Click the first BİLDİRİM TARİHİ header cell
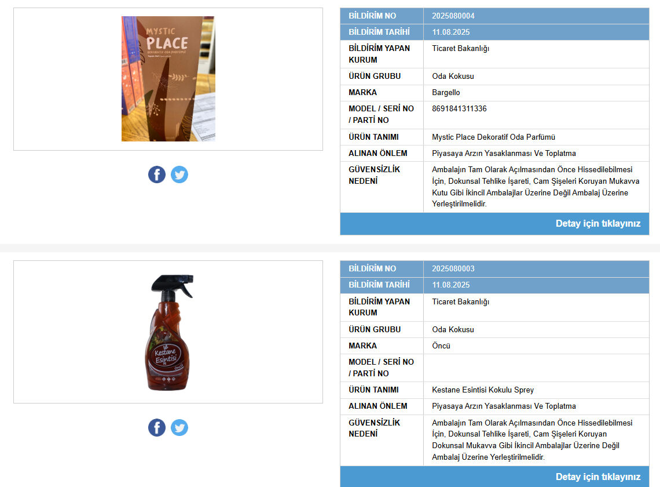Screen dimensions: 660x487 coord(382,32)
